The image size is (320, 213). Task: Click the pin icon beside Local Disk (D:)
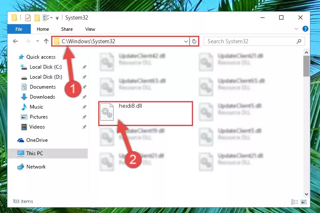84,77
